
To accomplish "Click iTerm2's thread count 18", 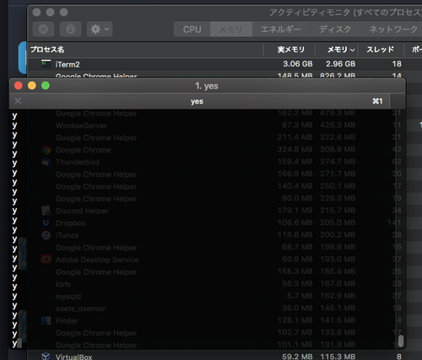I will point(397,64).
